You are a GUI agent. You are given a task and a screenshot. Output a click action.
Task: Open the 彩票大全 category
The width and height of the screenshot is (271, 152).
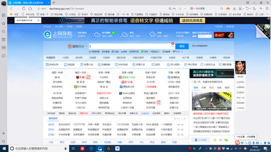tap(138, 65)
